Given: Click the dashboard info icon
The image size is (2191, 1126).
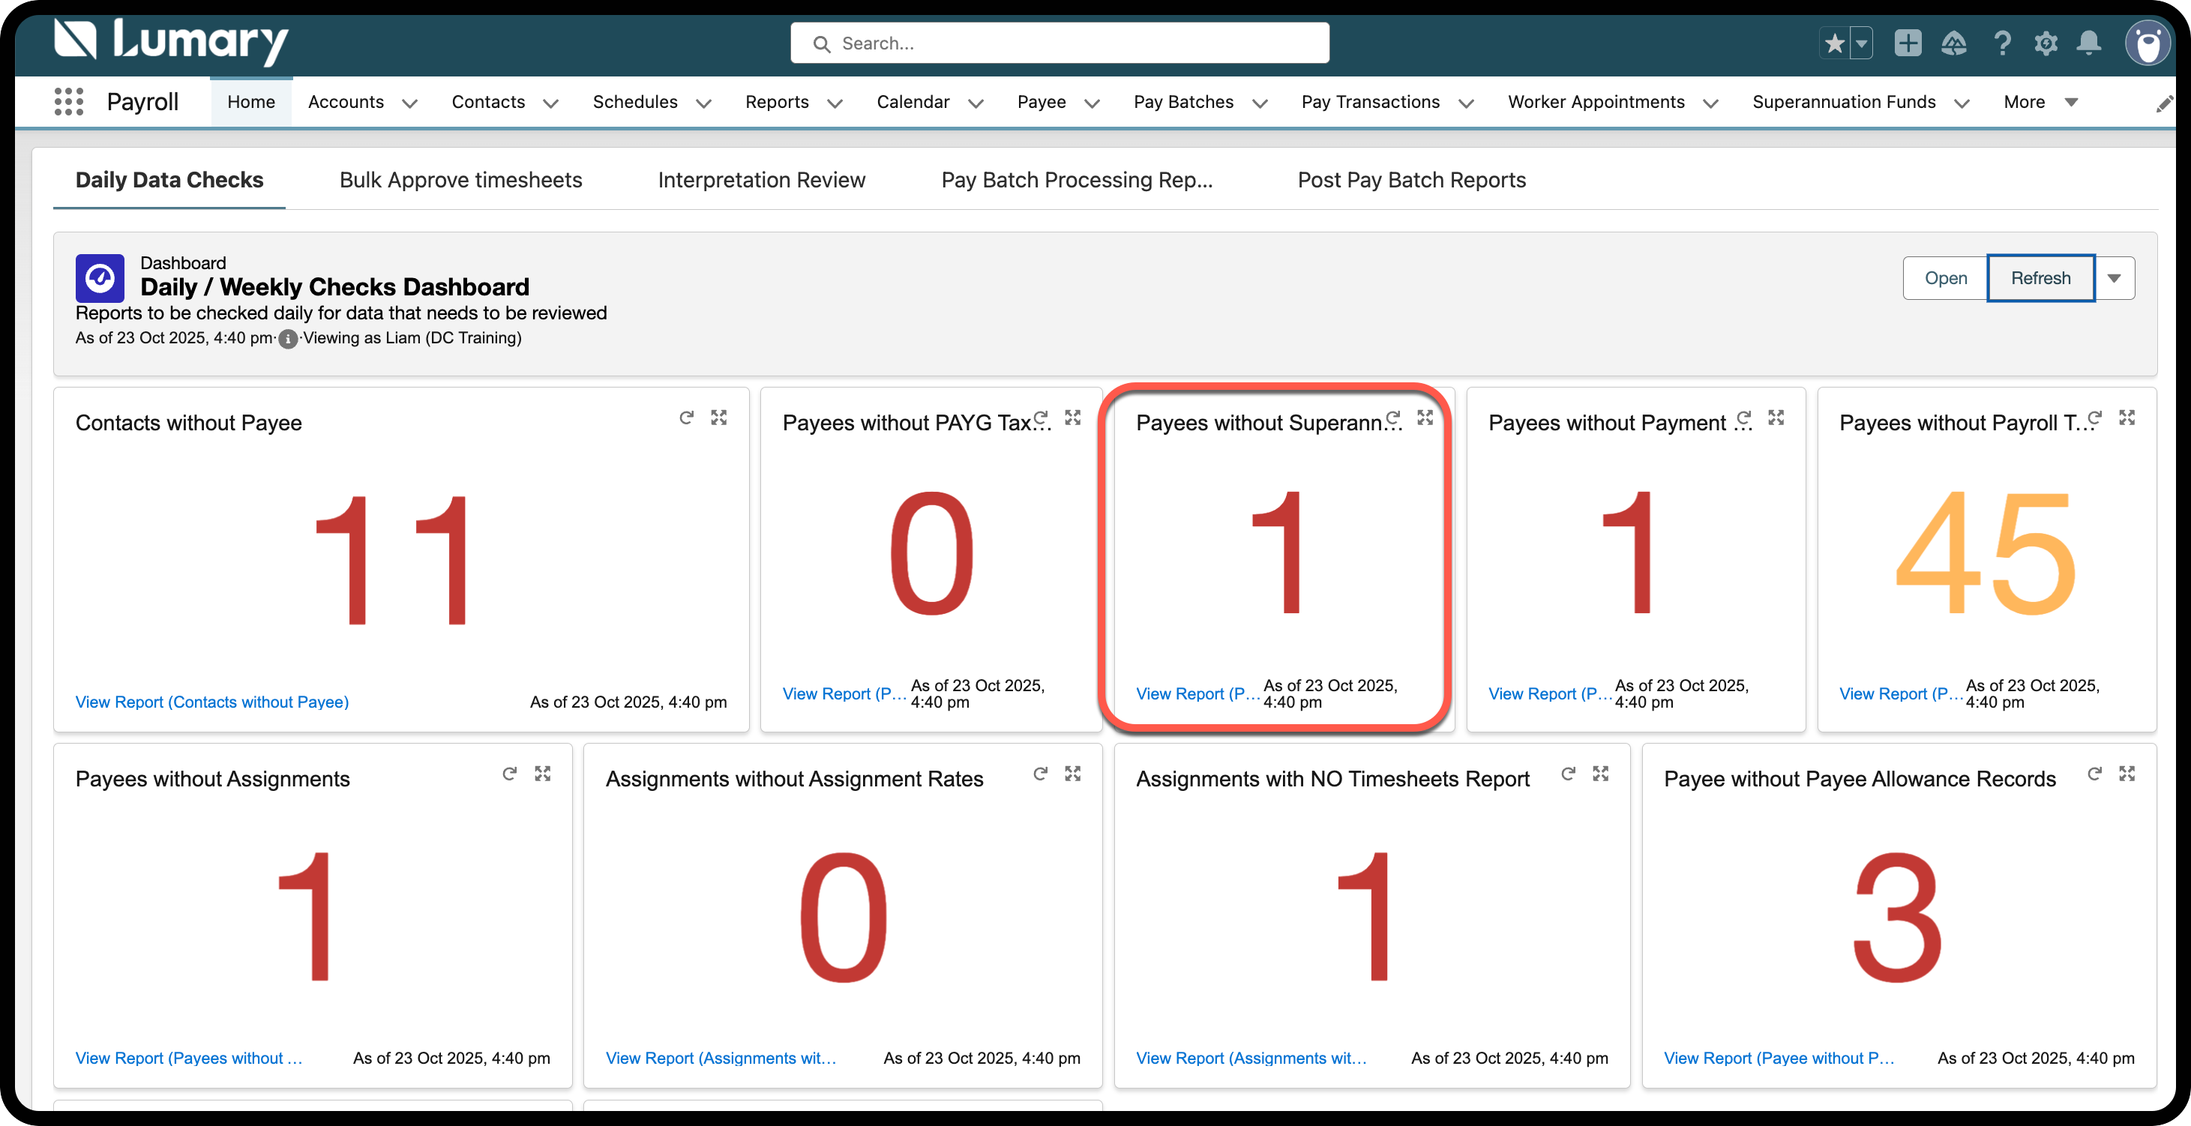Looking at the screenshot, I should click(x=289, y=340).
